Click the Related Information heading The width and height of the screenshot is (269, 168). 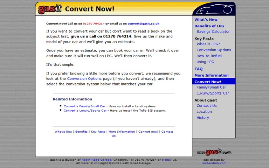(x=72, y=99)
